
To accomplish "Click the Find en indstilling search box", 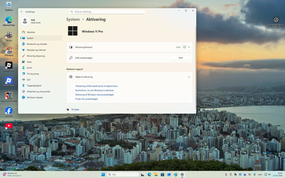I will [x=107, y=12].
